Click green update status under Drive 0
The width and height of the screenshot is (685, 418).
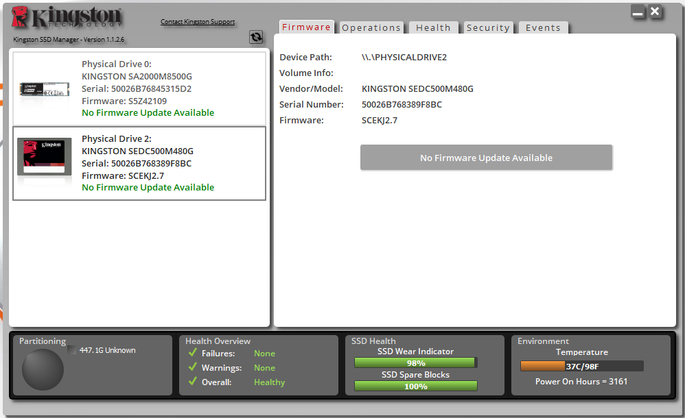point(148,112)
